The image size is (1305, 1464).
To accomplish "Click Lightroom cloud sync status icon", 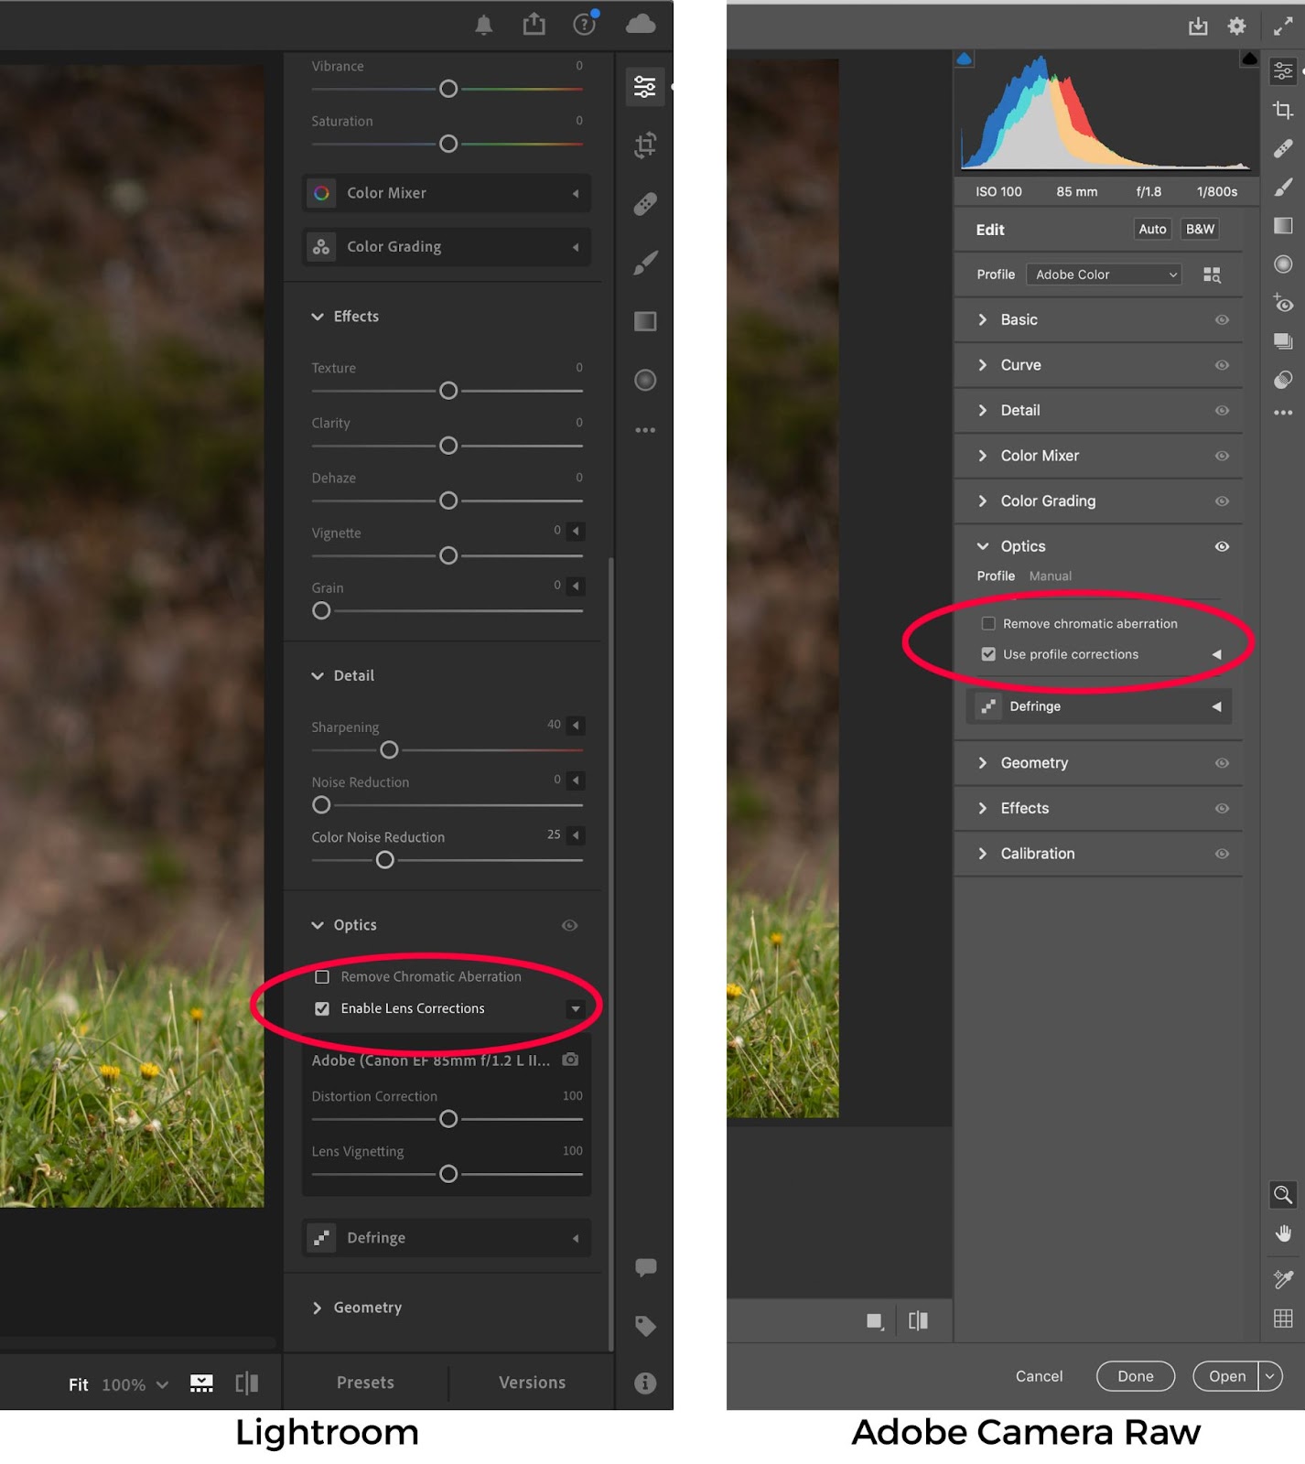I will coord(641,24).
